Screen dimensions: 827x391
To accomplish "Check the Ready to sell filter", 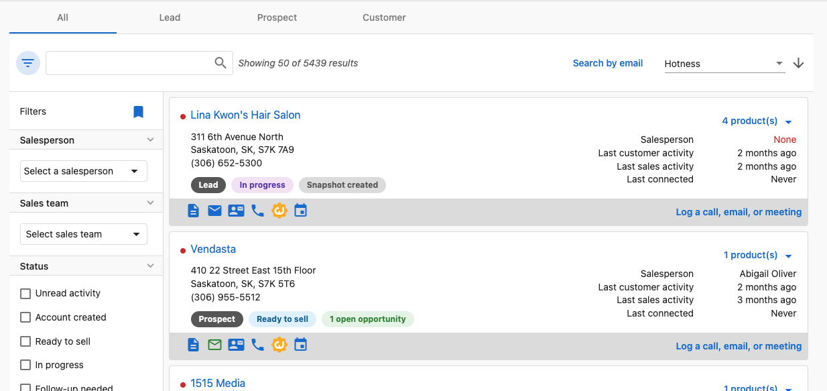I will point(25,341).
